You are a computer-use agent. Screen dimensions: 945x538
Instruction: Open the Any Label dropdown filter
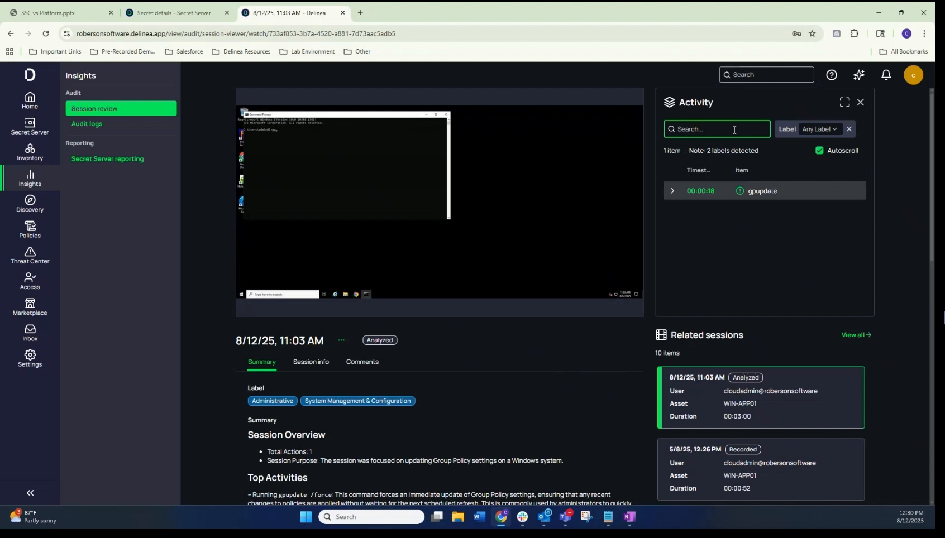pyautogui.click(x=819, y=129)
